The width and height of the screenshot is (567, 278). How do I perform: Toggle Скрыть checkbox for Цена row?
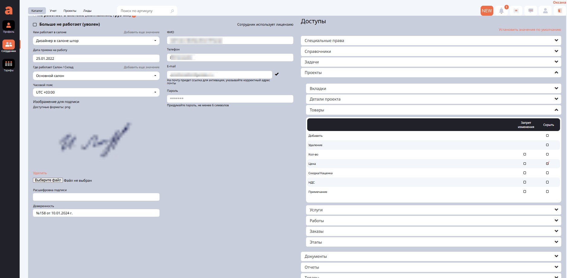(547, 164)
